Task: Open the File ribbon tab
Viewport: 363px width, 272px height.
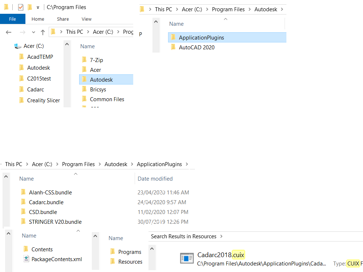Action: tap(12, 19)
